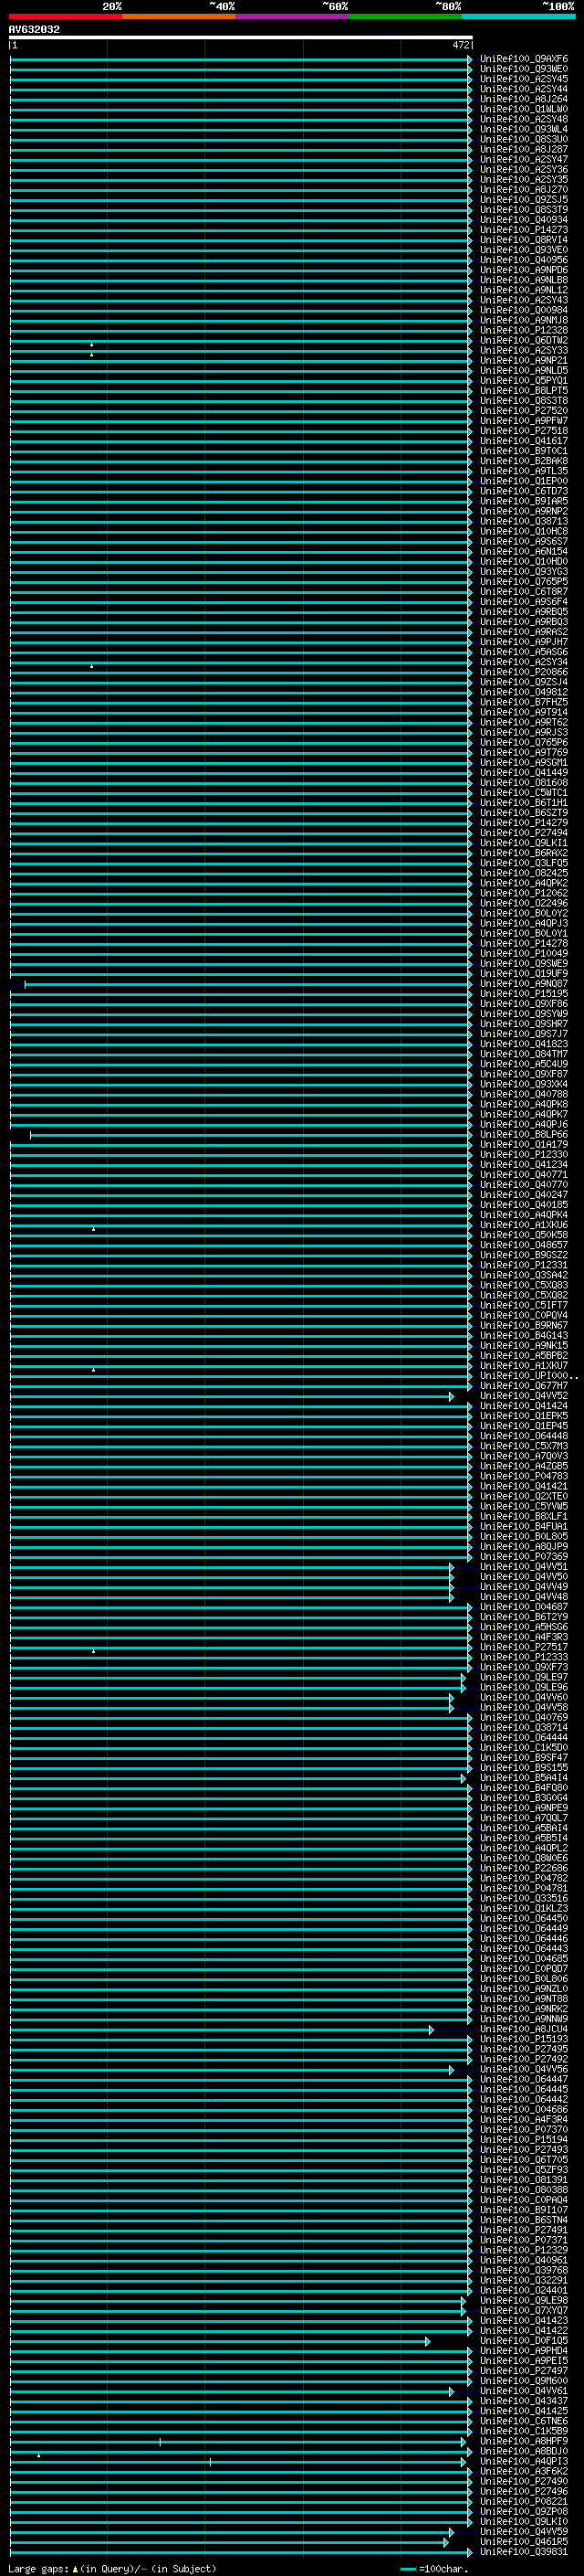Click the orange ~40% identity color bar
The height and width of the screenshot is (2576, 584).
pos(178,16)
